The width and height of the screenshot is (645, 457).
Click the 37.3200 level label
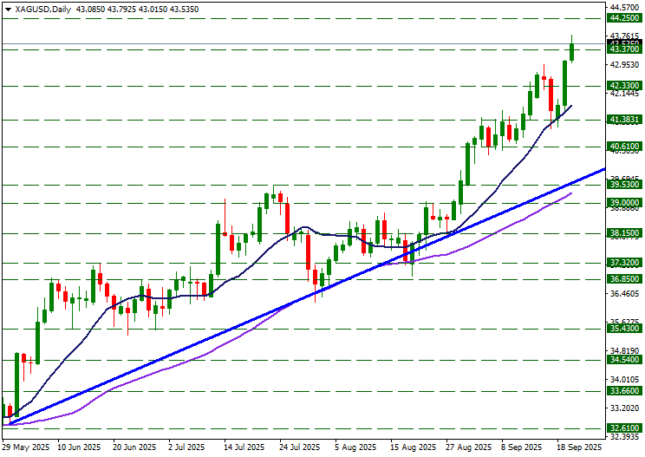(x=624, y=263)
